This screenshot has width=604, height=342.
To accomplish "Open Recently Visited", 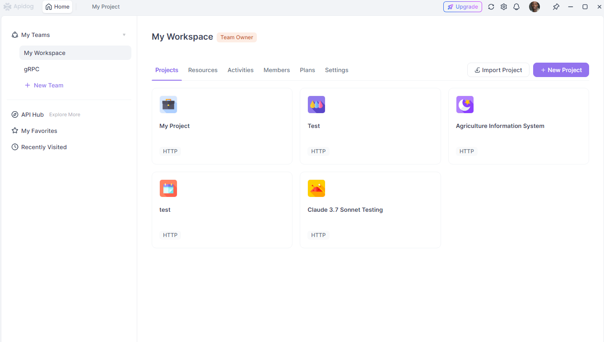I will [44, 147].
